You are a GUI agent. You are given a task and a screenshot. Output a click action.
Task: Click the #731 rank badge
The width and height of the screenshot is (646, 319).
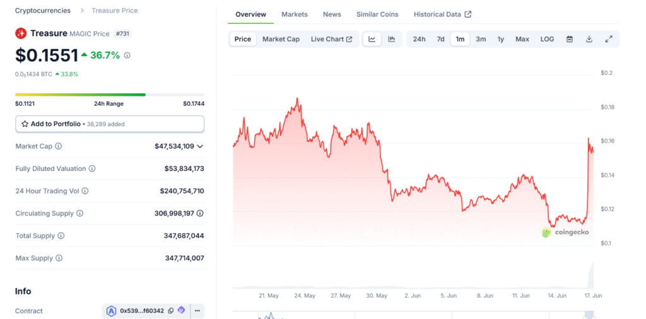pos(122,34)
